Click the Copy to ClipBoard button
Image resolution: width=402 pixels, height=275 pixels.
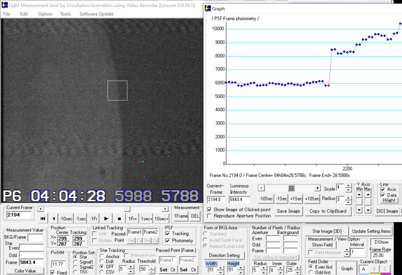tap(328, 211)
